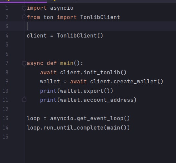The width and height of the screenshot is (176, 163).
Task: Click the main function name in its definition
Action: [67, 63]
